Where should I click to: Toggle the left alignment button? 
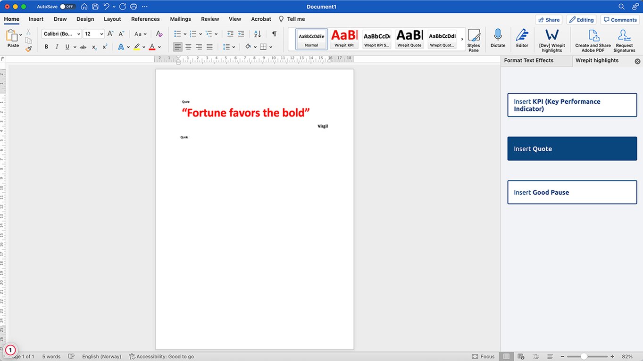(177, 47)
